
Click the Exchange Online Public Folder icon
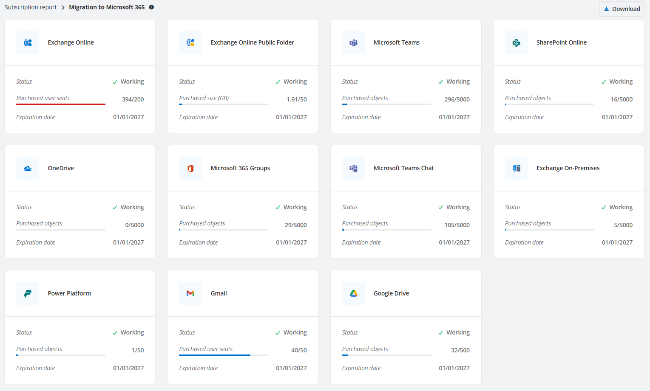pos(190,42)
